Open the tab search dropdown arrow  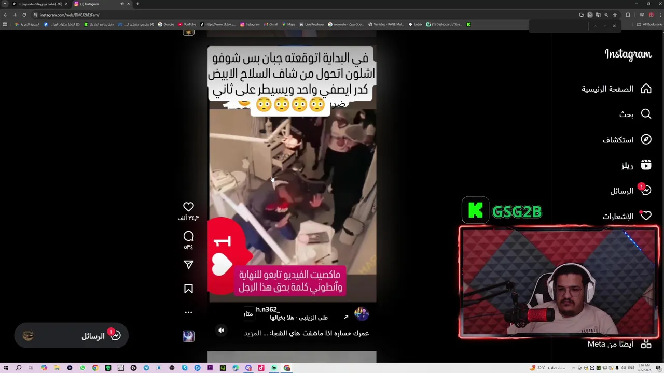tap(5, 4)
